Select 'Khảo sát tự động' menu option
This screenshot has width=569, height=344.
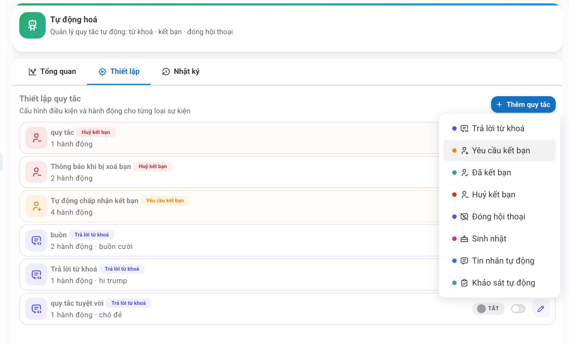(x=503, y=283)
